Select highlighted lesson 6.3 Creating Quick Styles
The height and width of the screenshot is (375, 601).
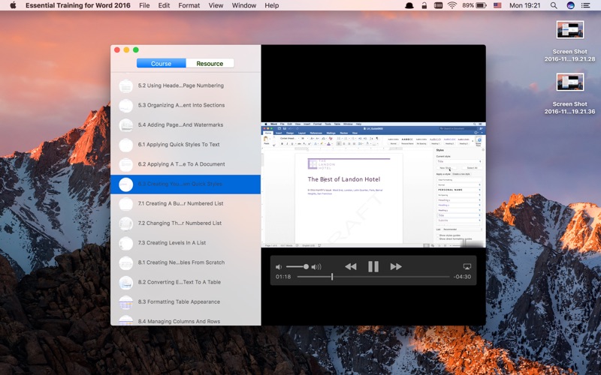click(x=186, y=184)
